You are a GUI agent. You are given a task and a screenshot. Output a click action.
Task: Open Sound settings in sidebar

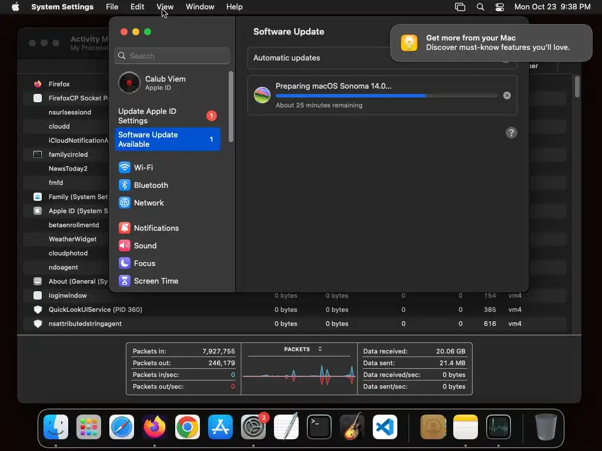point(168,246)
